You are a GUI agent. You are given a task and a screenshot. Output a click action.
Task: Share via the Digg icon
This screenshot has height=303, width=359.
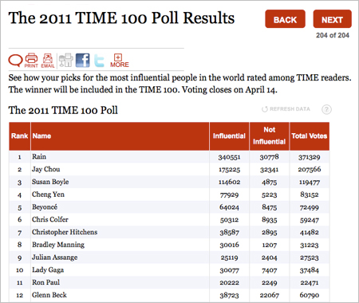pyautogui.click(x=65, y=60)
